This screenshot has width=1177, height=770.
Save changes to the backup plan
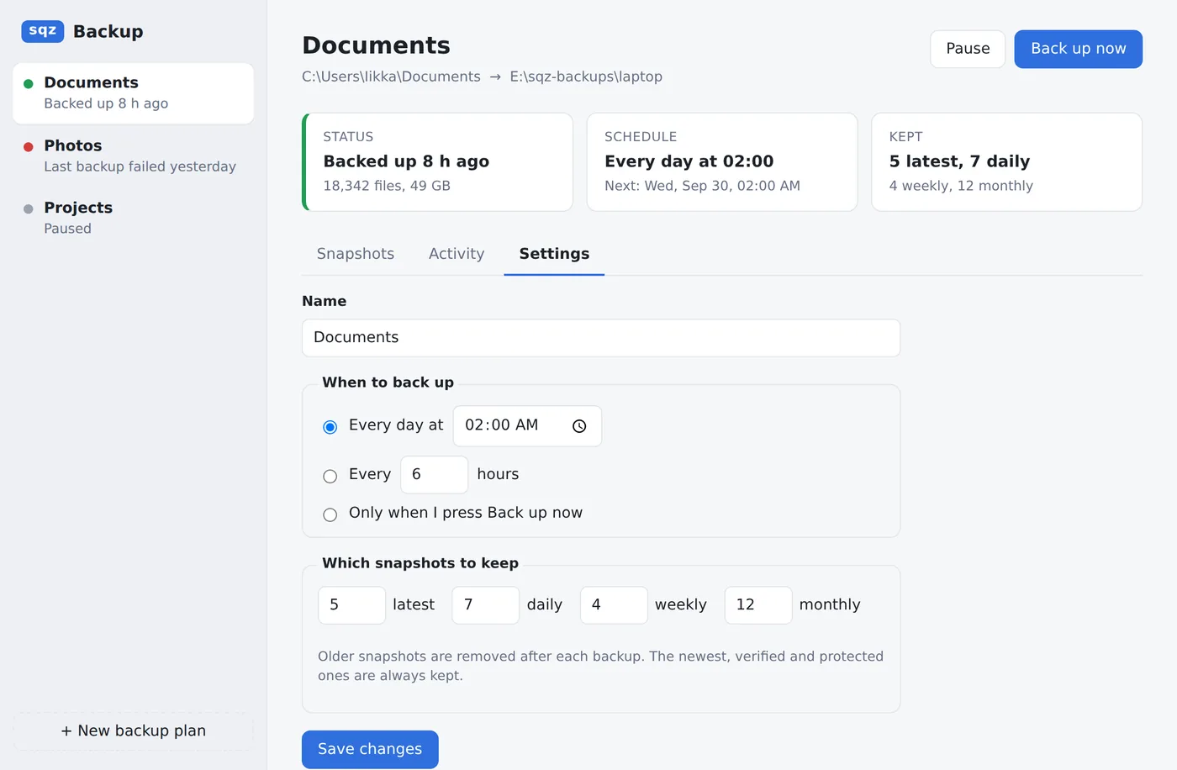[x=370, y=749]
